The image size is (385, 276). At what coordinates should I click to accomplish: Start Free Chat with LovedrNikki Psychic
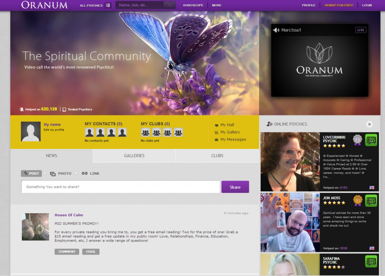371,140
